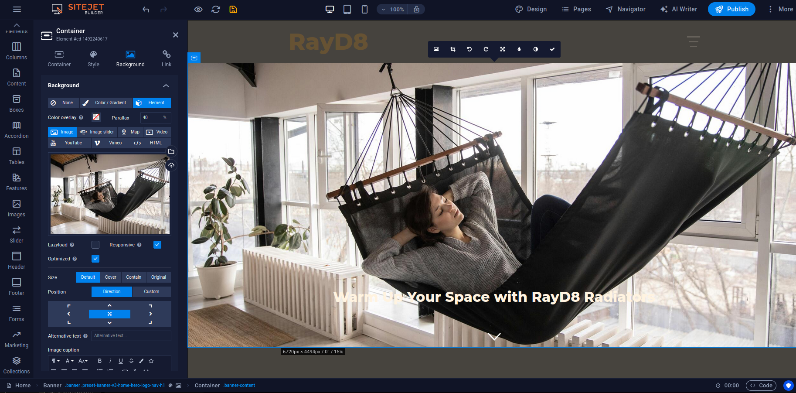
Task: Open font size dropdown in caption editor
Action: click(83, 361)
